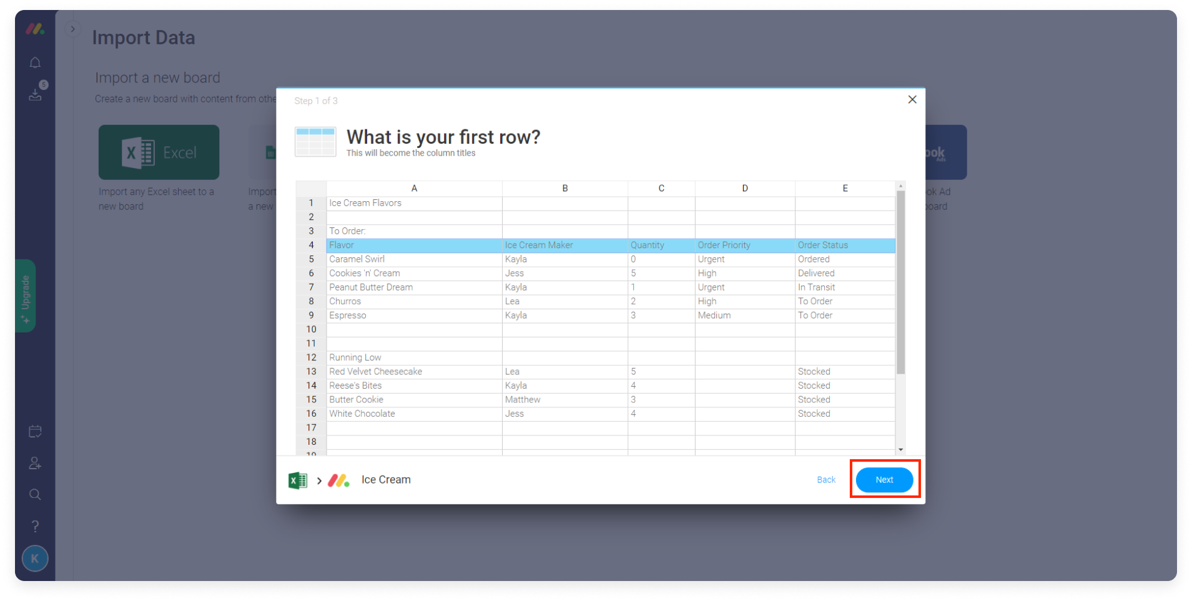Open the My Work calendar icon
The height and width of the screenshot is (601, 1192).
pyautogui.click(x=35, y=432)
